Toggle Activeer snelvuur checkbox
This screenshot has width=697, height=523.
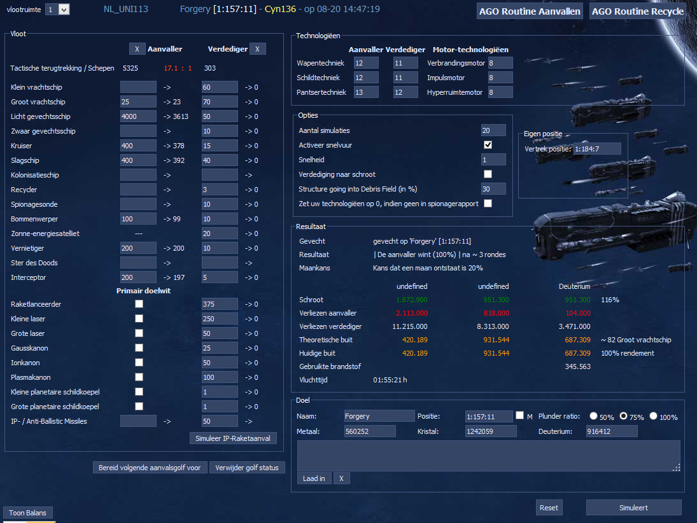[x=488, y=145]
